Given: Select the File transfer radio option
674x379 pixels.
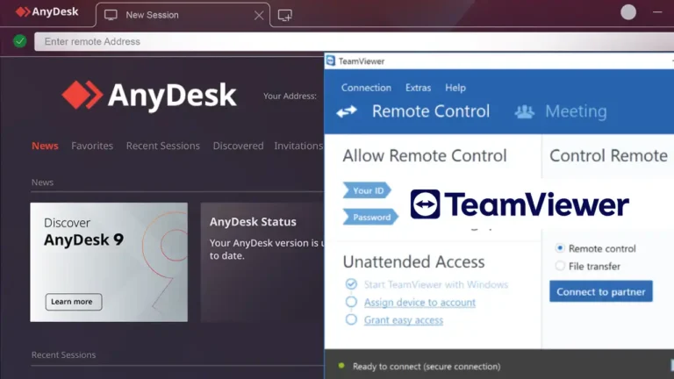Looking at the screenshot, I should (x=560, y=266).
